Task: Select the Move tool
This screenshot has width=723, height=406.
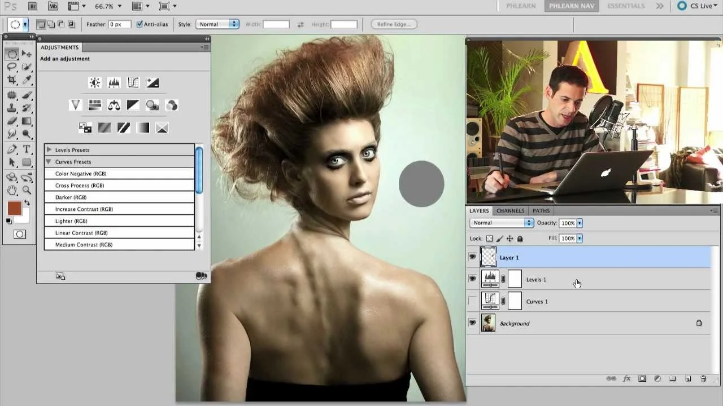Action: (x=27, y=54)
